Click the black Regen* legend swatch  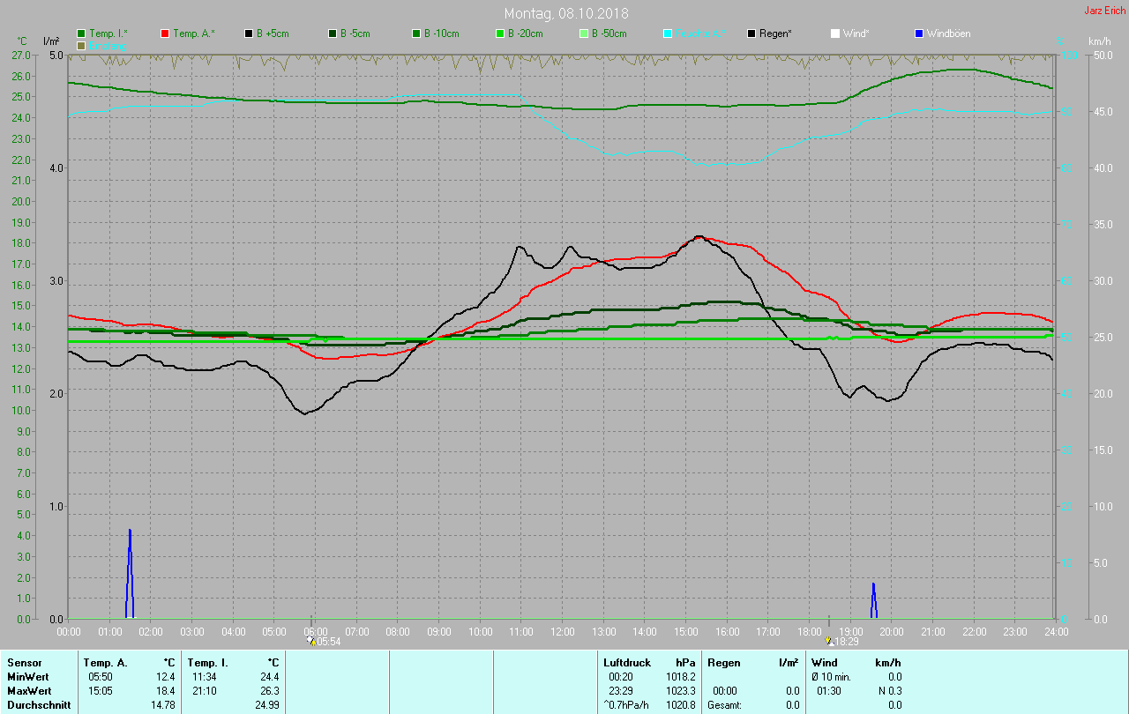[x=751, y=33]
